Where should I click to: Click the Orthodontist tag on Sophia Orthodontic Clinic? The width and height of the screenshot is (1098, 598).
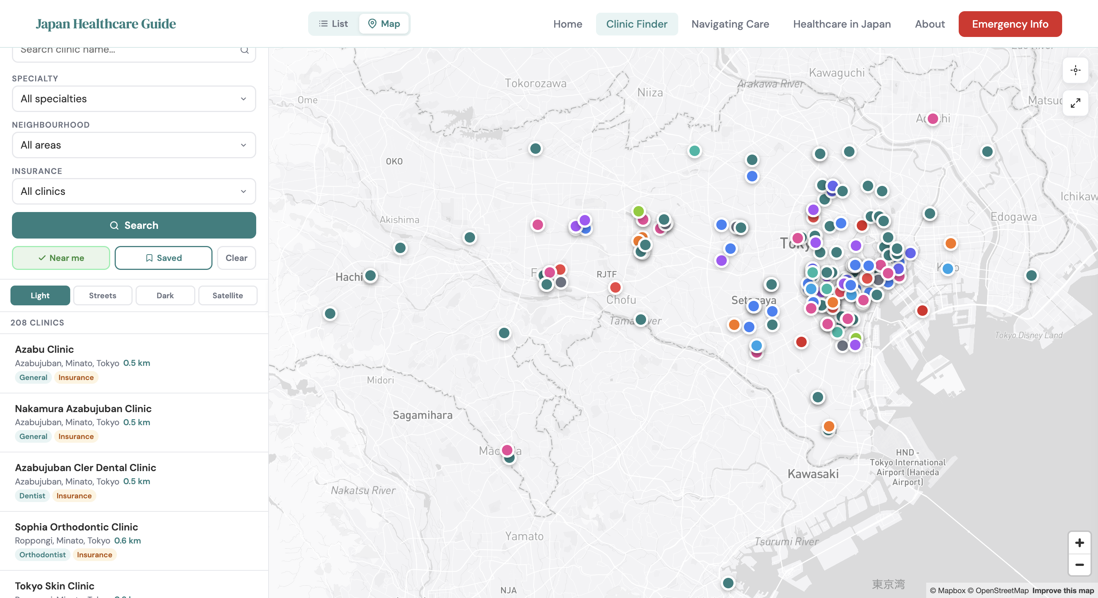(42, 555)
